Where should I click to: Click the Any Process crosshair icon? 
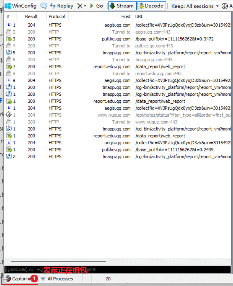(x=225, y=6)
